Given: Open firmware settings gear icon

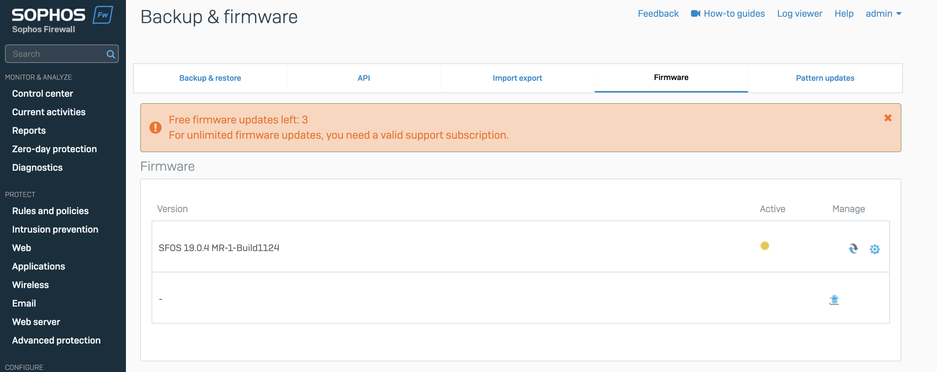Looking at the screenshot, I should [874, 249].
